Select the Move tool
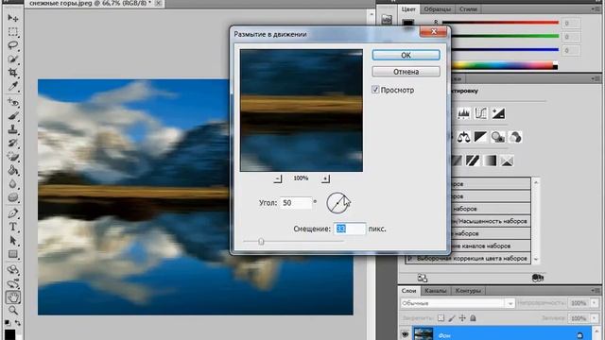The height and width of the screenshot is (340, 605). (12, 18)
